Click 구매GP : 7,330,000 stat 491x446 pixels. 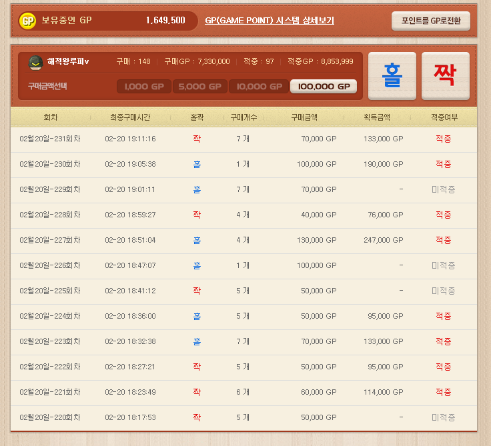197,61
